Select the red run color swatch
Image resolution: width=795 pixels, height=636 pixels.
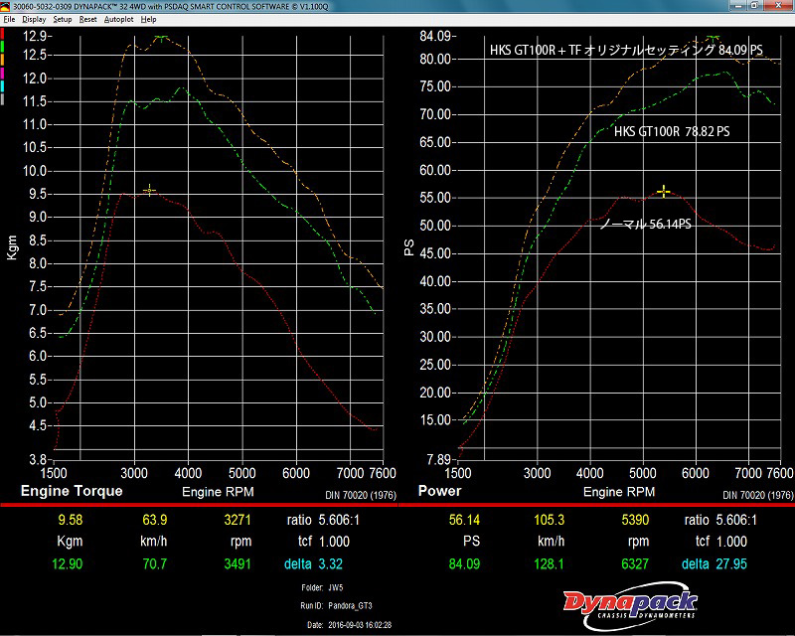(4, 33)
